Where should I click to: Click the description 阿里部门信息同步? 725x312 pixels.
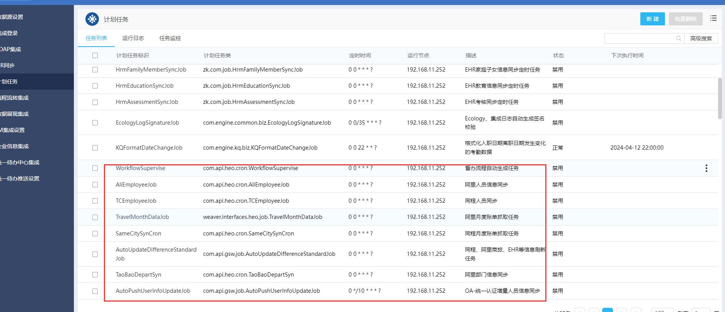486,275
